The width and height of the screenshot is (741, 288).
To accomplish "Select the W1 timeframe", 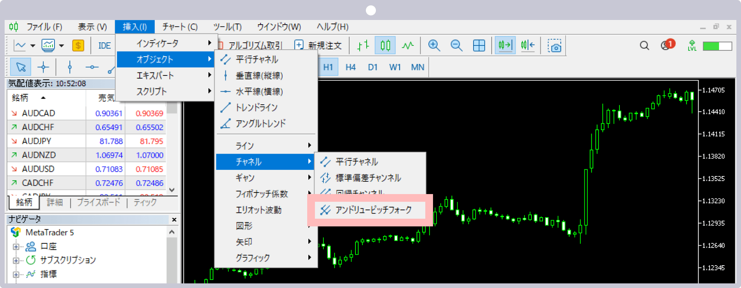I will (x=395, y=67).
